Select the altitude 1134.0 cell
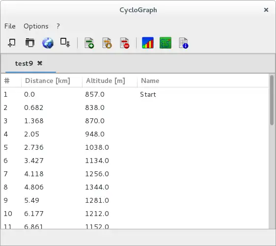Viewport: 276px width, 246px height. pyautogui.click(x=97, y=161)
